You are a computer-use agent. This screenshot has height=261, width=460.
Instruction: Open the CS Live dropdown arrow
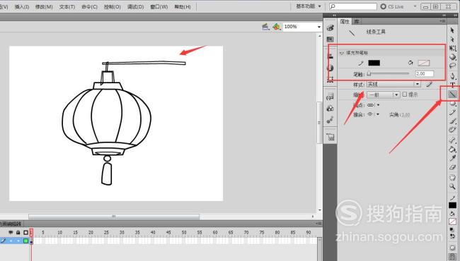pyautogui.click(x=415, y=6)
